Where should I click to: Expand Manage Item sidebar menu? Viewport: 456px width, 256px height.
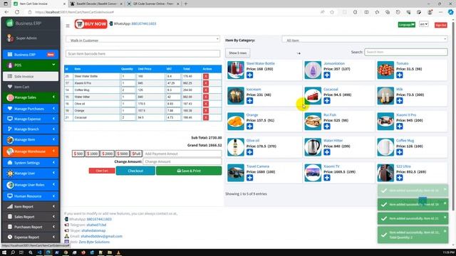tap(31, 139)
